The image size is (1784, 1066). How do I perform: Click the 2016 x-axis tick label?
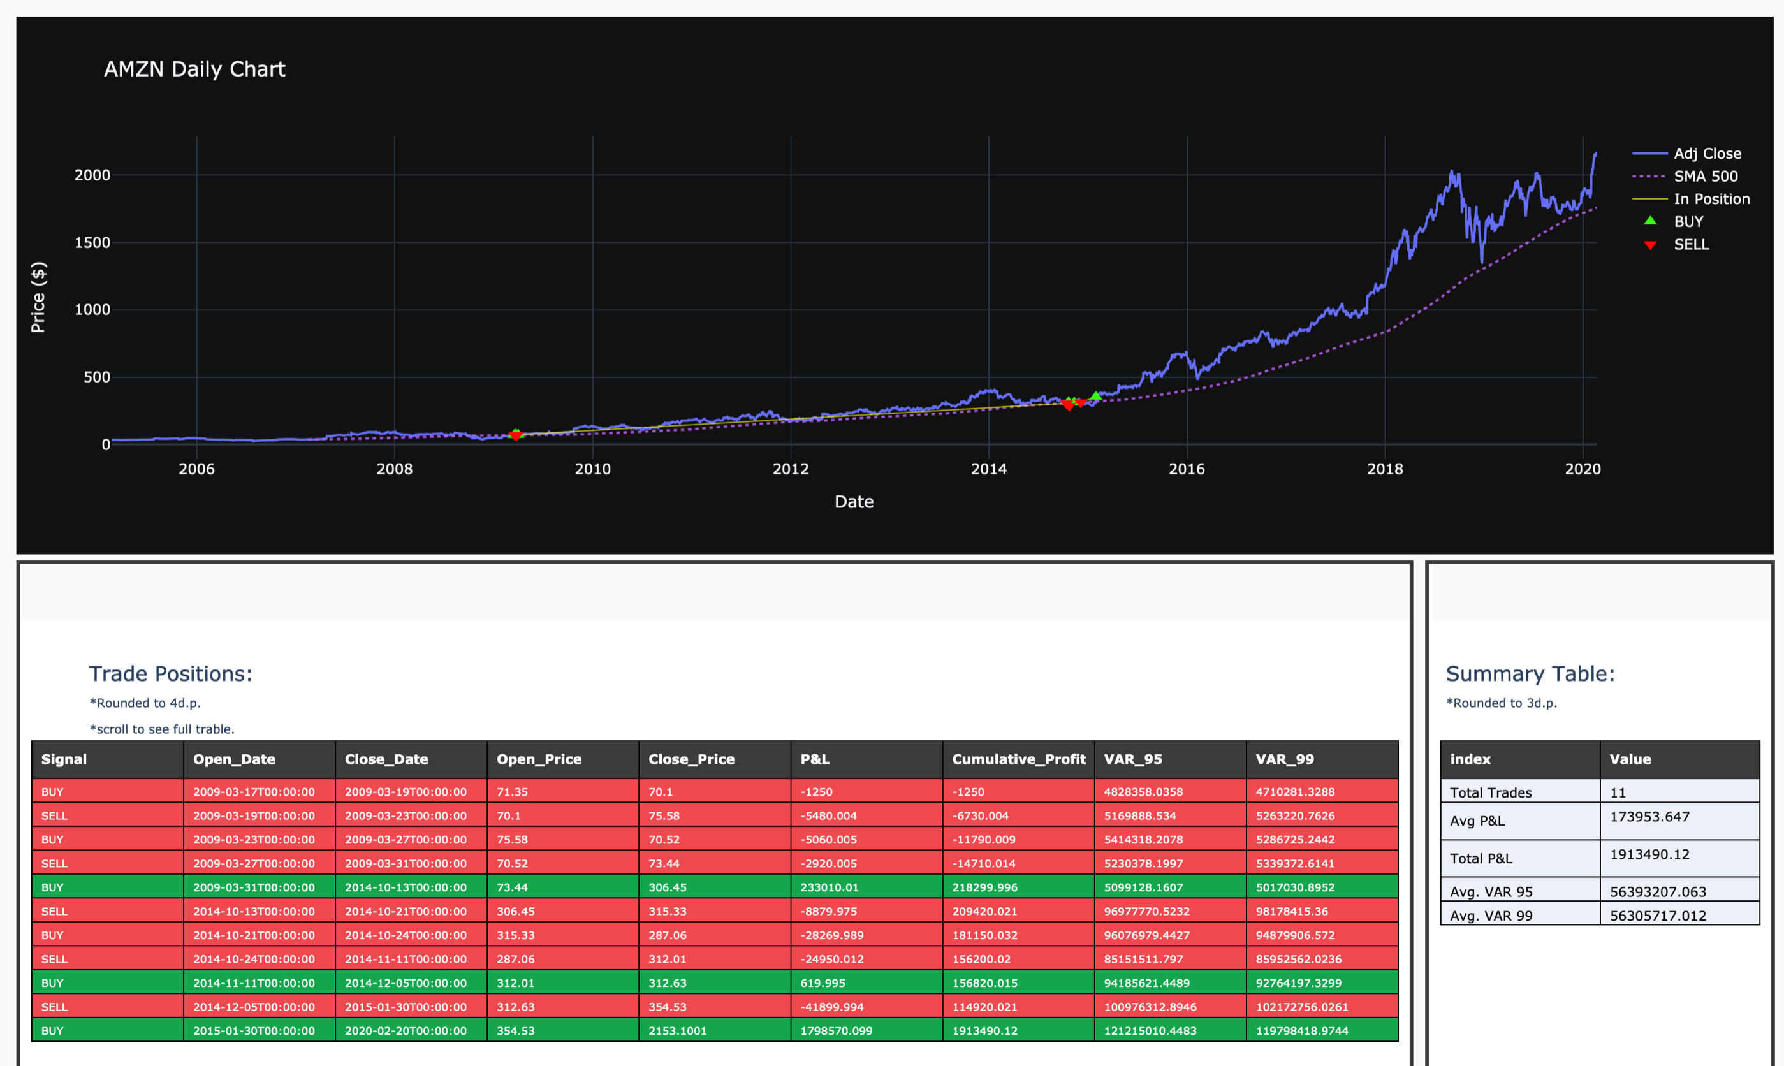pyautogui.click(x=1187, y=469)
